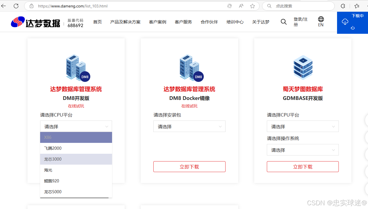This screenshot has height=209, width=368.
Task: Click the browser back arrow
Action: tap(3, 6)
